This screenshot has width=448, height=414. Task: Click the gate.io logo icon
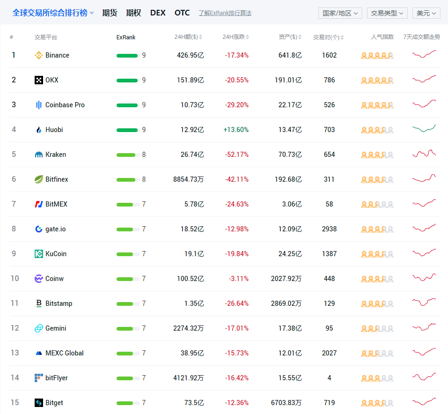coord(38,229)
